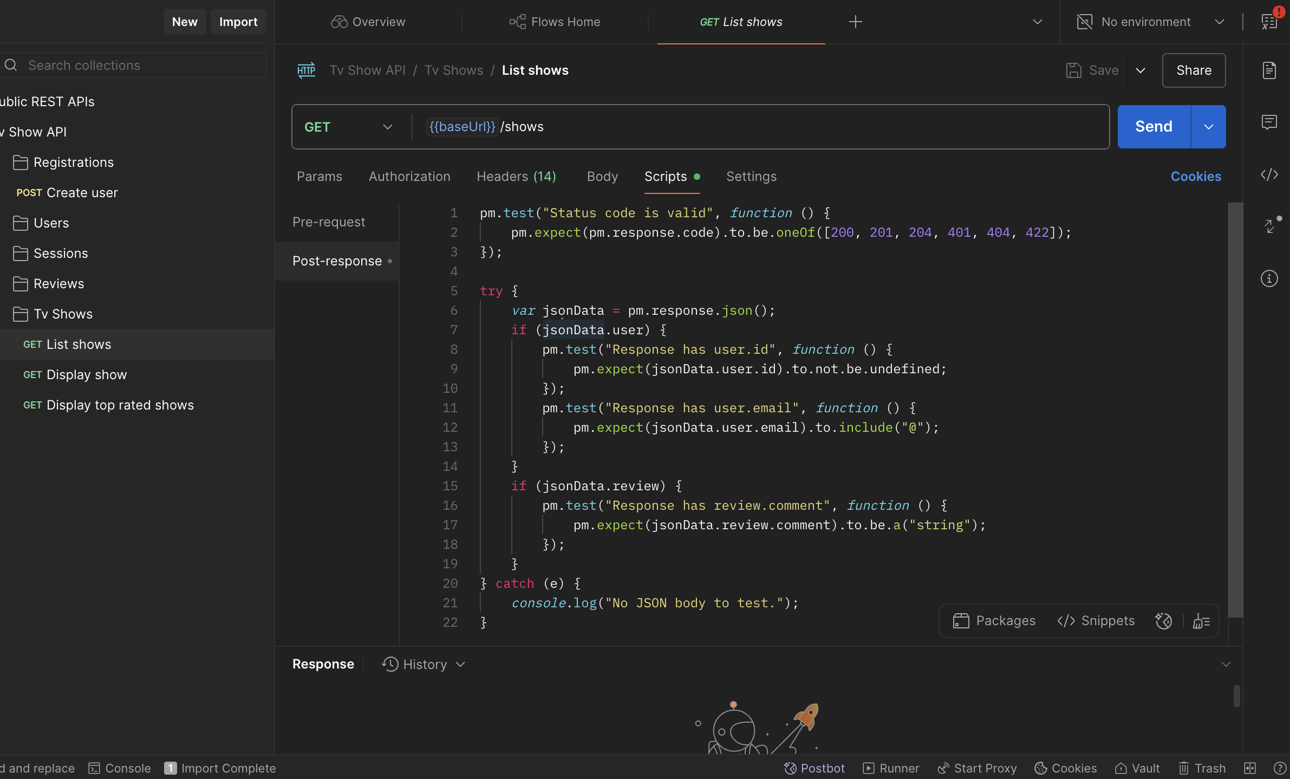The height and width of the screenshot is (779, 1290).
Task: Open the GET Display show request
Action: coord(136,375)
